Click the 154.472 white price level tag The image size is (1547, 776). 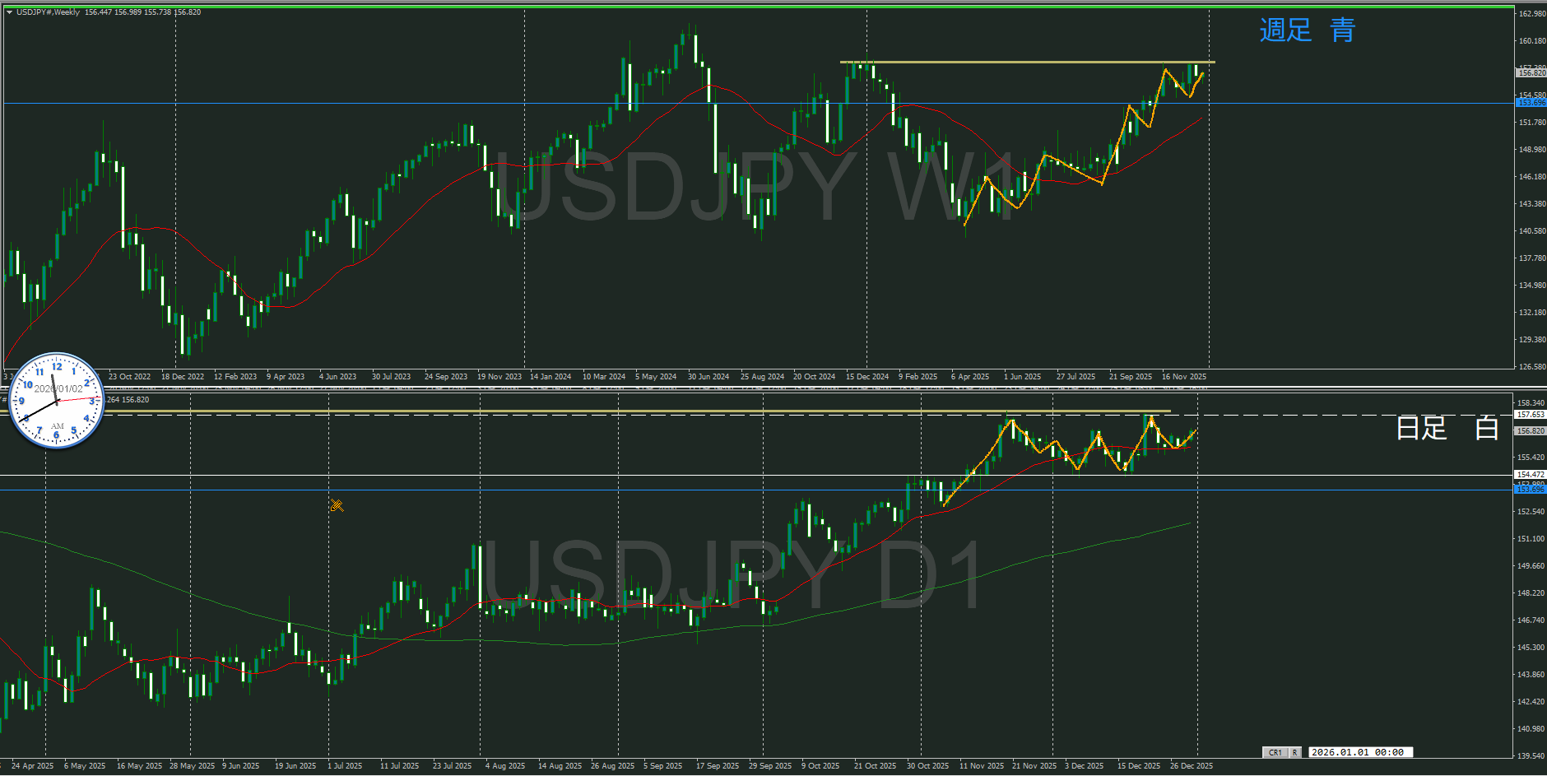pos(1530,475)
